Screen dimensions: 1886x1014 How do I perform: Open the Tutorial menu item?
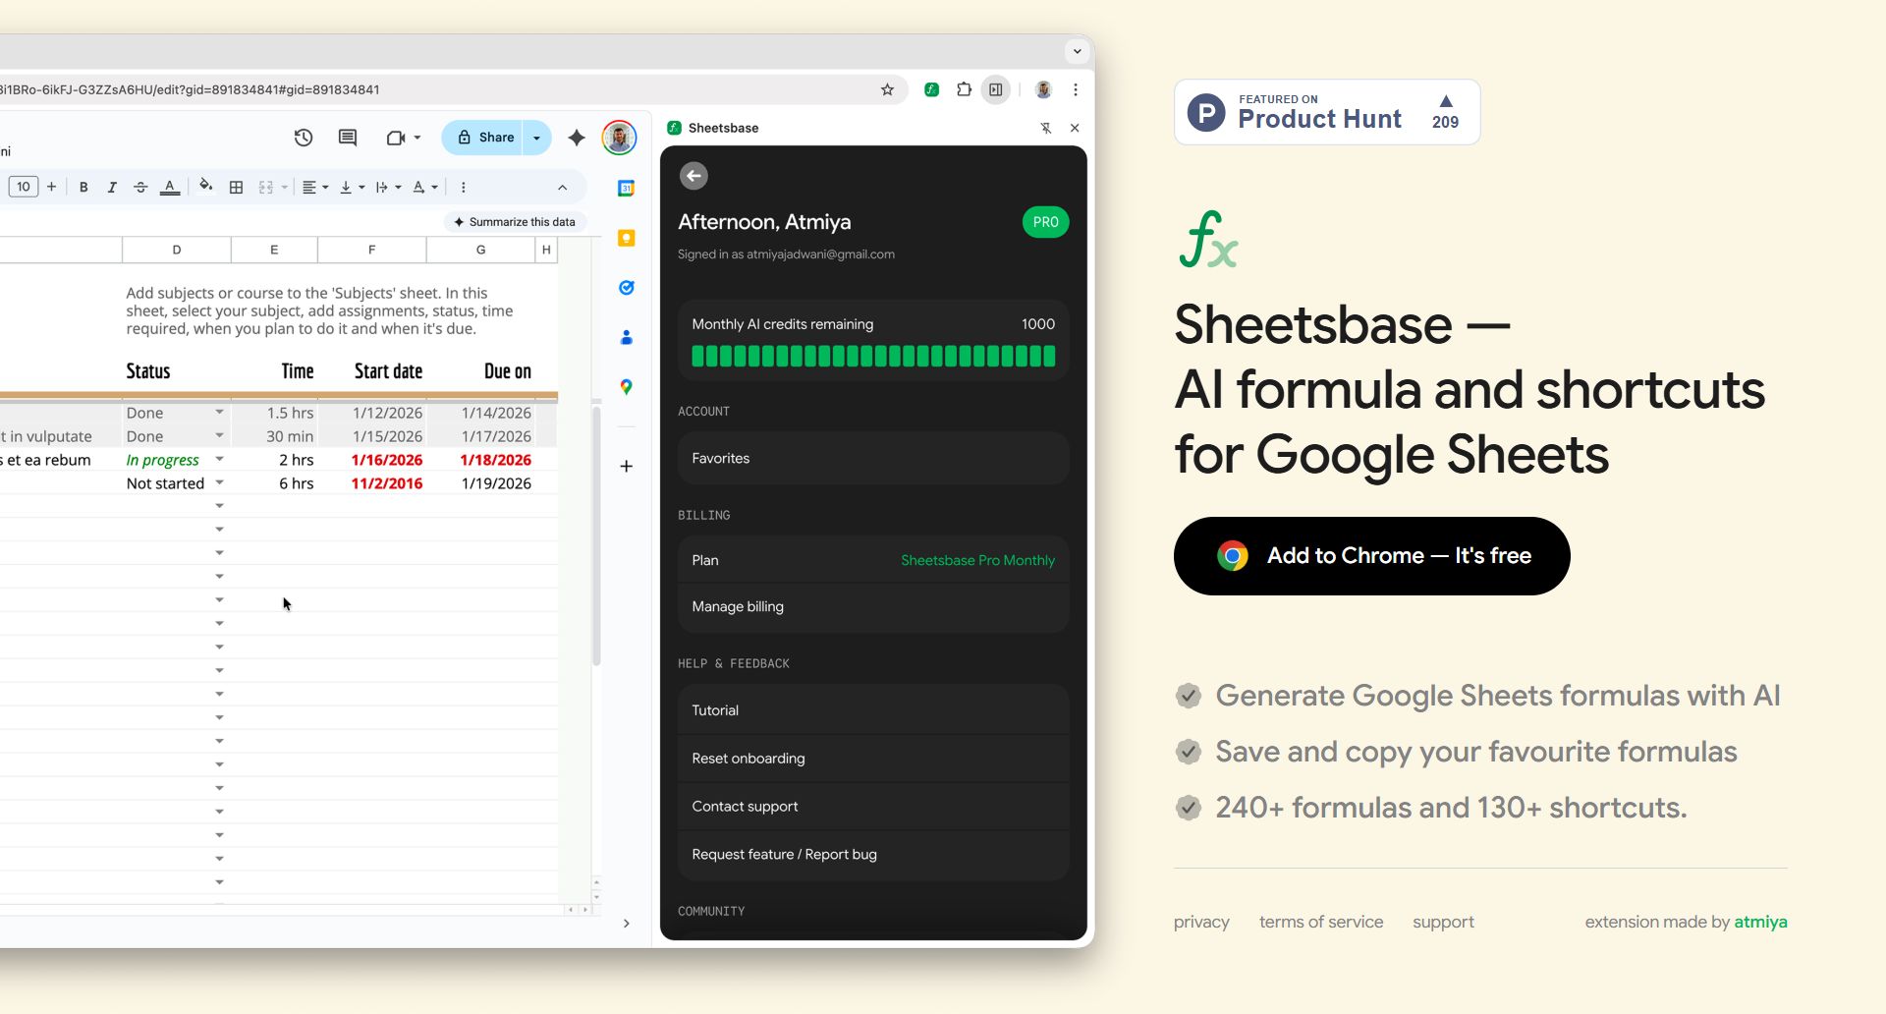873,710
